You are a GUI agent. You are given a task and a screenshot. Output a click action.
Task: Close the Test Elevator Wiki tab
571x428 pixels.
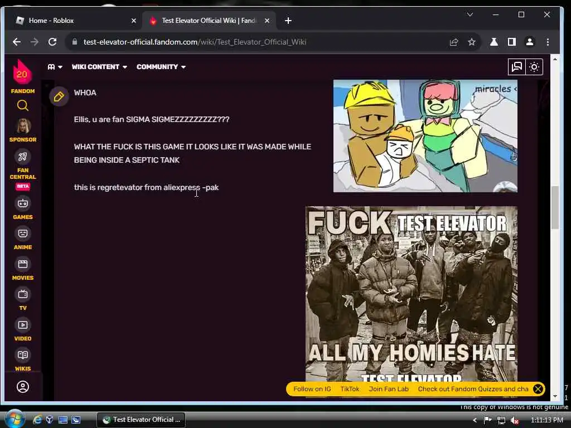pos(267,21)
